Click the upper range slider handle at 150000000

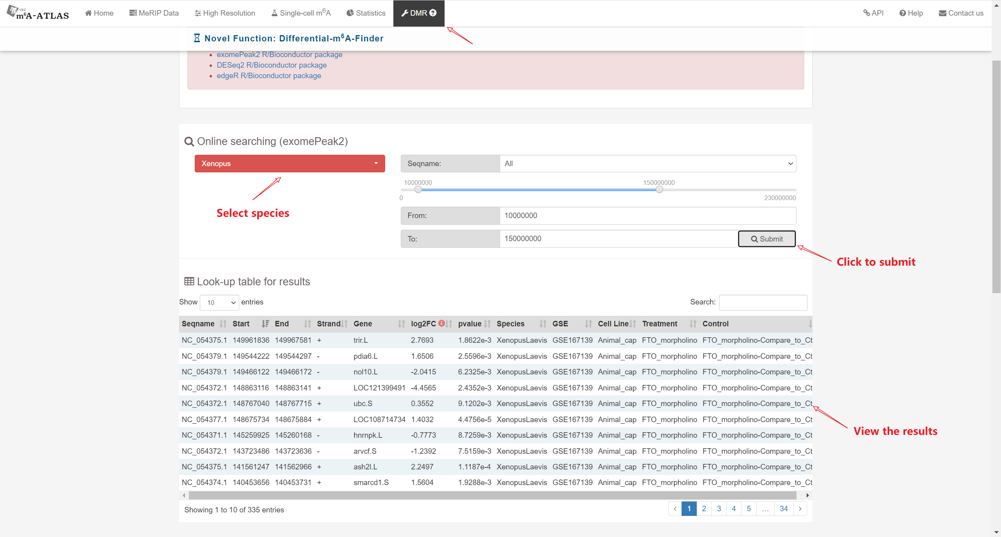point(659,190)
